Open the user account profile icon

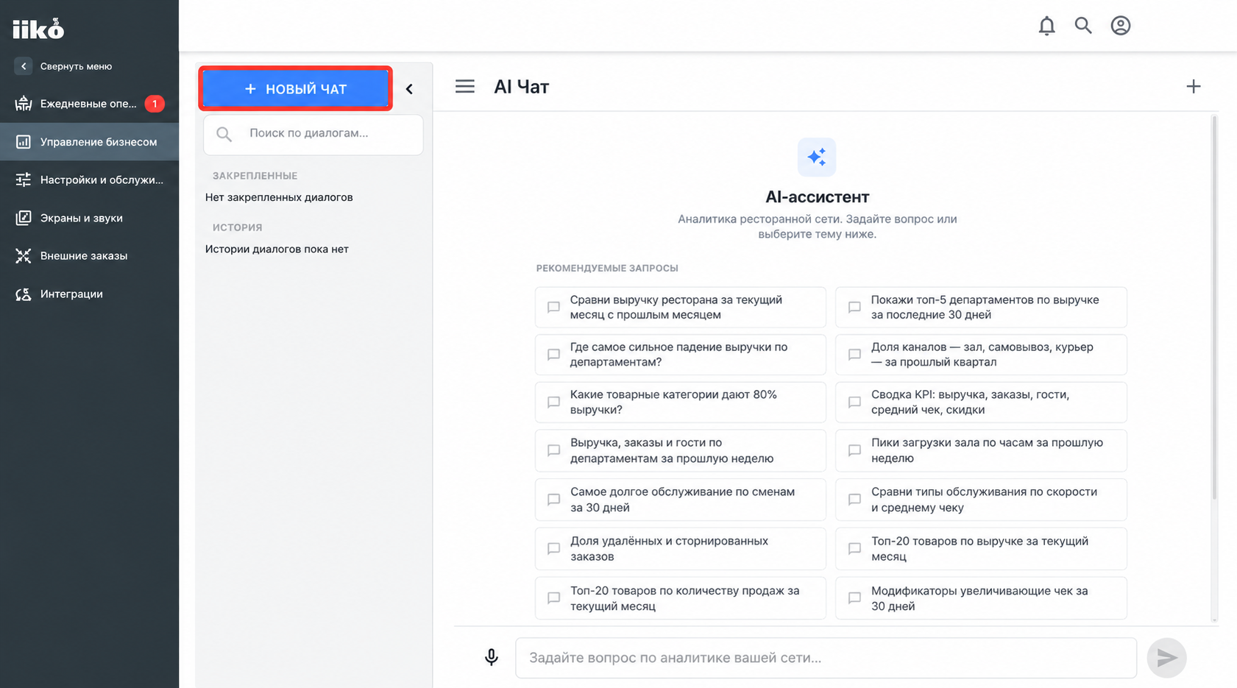pyautogui.click(x=1121, y=26)
